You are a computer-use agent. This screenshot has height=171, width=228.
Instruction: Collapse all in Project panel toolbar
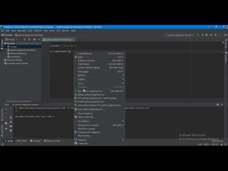pos(29,40)
